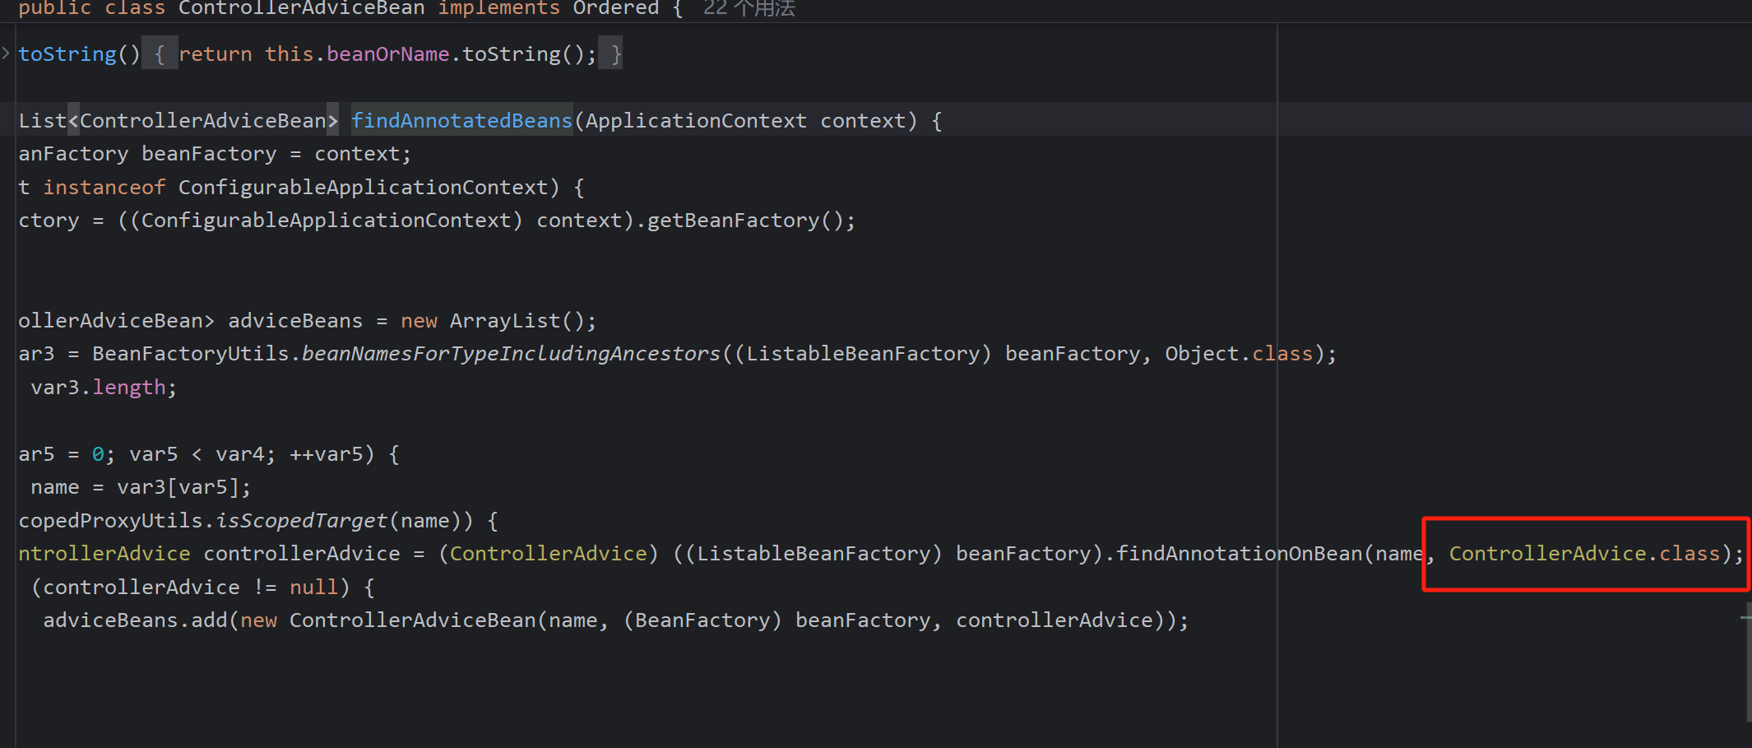Click the ControllerAdvice.class argument
The width and height of the screenshot is (1752, 748).
1584,554
